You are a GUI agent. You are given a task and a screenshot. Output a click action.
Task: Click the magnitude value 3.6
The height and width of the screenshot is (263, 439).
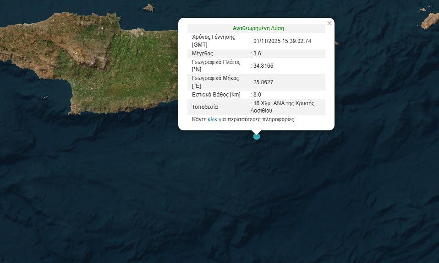click(x=257, y=54)
